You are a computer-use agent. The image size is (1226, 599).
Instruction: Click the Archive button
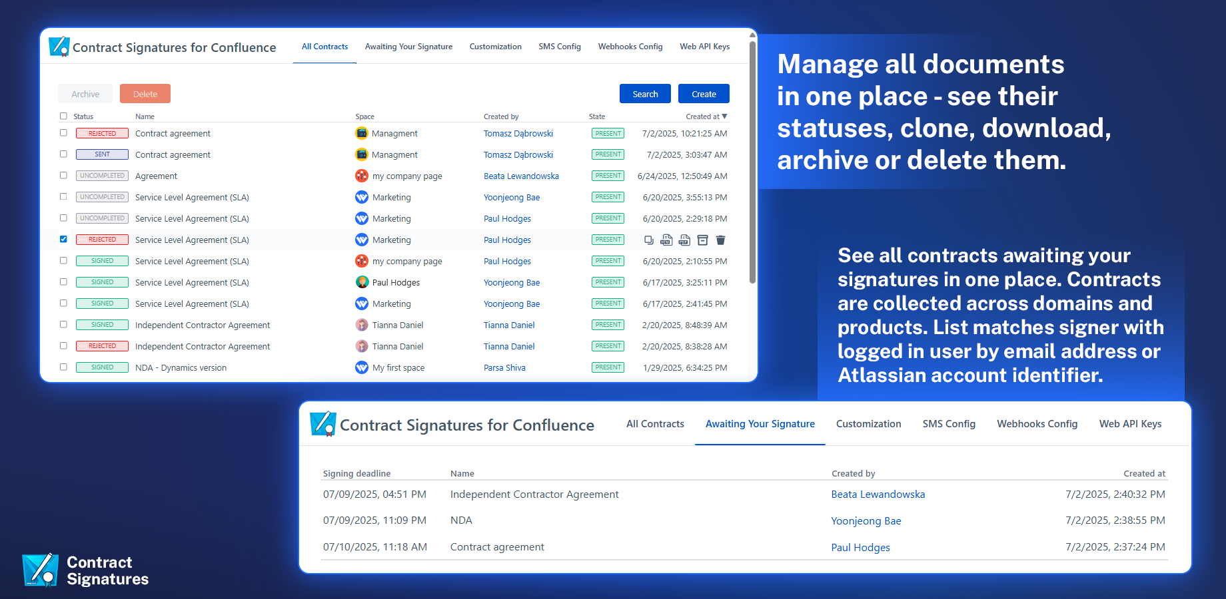point(85,94)
